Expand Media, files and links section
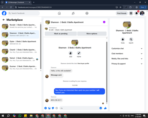Screen dimensions: 148x118 point(127,59)
